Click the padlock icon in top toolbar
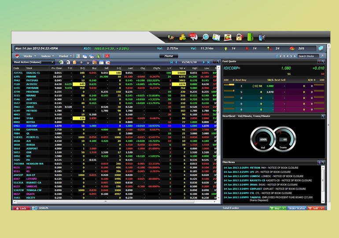The width and height of the screenshot is (339, 238). [239, 38]
